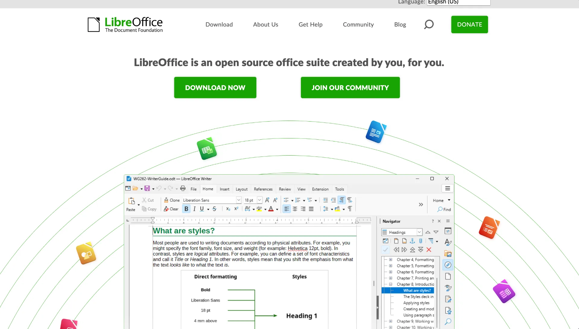Click the Find magnifier in Writer's ribbon
This screenshot has width=579, height=329.
440,209
